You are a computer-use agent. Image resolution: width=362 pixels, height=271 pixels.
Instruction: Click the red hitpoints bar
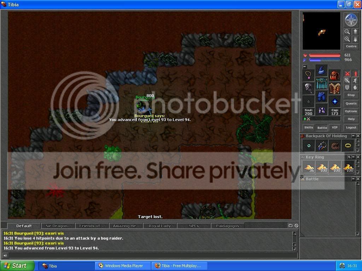(x=325, y=55)
